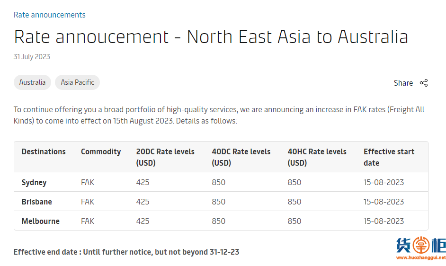Screen dimensions: 446x266
Task: Click the Effective end date notice
Action: pos(126,252)
